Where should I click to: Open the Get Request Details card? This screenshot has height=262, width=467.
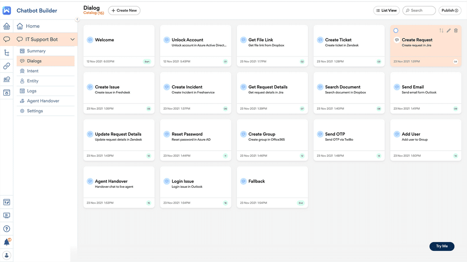[x=272, y=93]
